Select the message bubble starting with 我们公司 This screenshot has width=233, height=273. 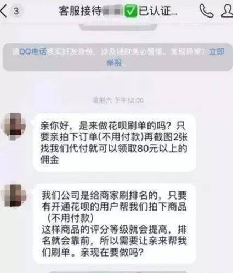115,224
